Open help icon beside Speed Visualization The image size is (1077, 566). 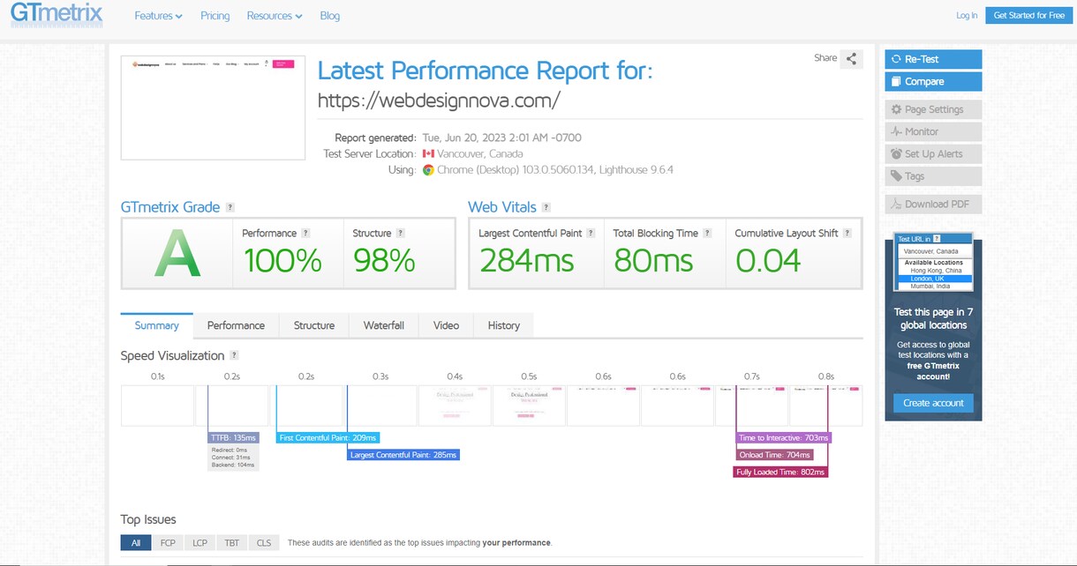pos(234,355)
